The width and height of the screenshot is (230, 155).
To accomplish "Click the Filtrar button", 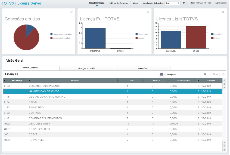I will 215,74.
